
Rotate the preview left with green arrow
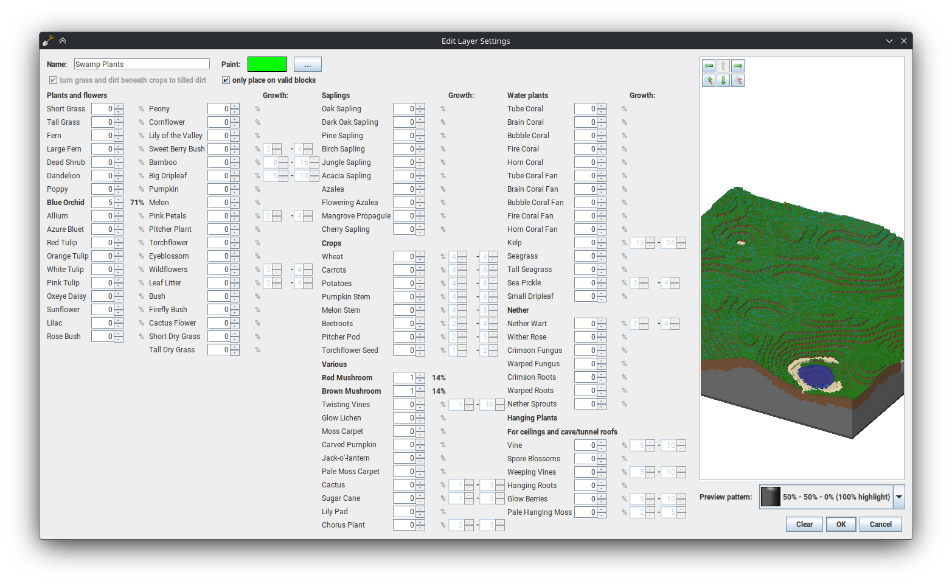(x=709, y=66)
